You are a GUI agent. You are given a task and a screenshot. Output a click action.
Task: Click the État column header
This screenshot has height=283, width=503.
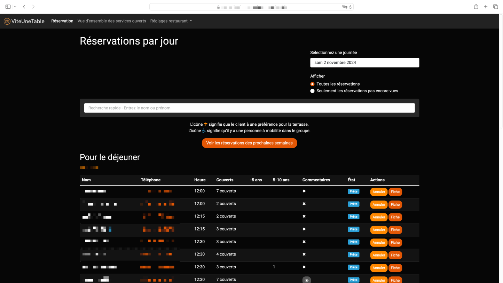[351, 180]
